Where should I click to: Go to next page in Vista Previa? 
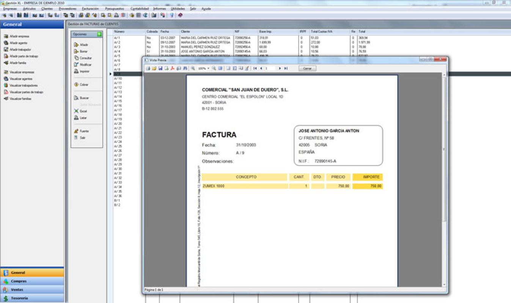(x=280, y=69)
